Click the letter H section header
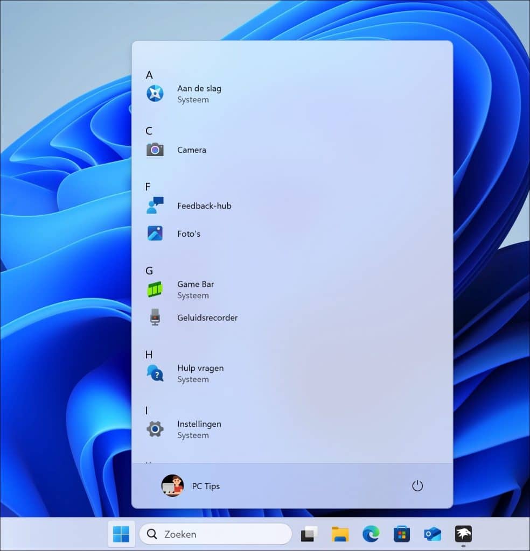 click(149, 355)
